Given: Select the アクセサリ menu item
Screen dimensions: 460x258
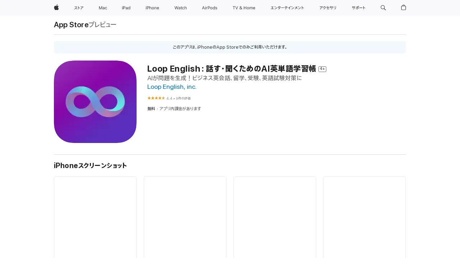Looking at the screenshot, I should (x=328, y=8).
